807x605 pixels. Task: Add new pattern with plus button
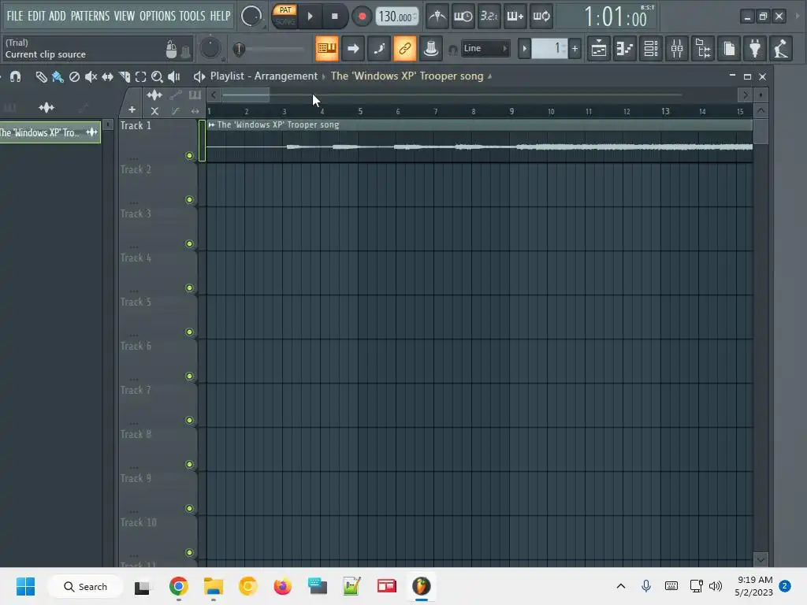click(x=575, y=49)
